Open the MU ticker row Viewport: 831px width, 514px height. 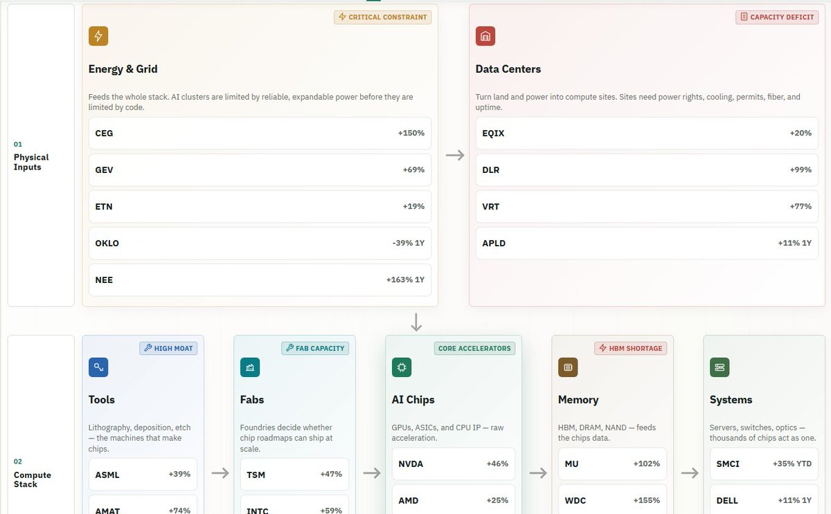coord(612,463)
